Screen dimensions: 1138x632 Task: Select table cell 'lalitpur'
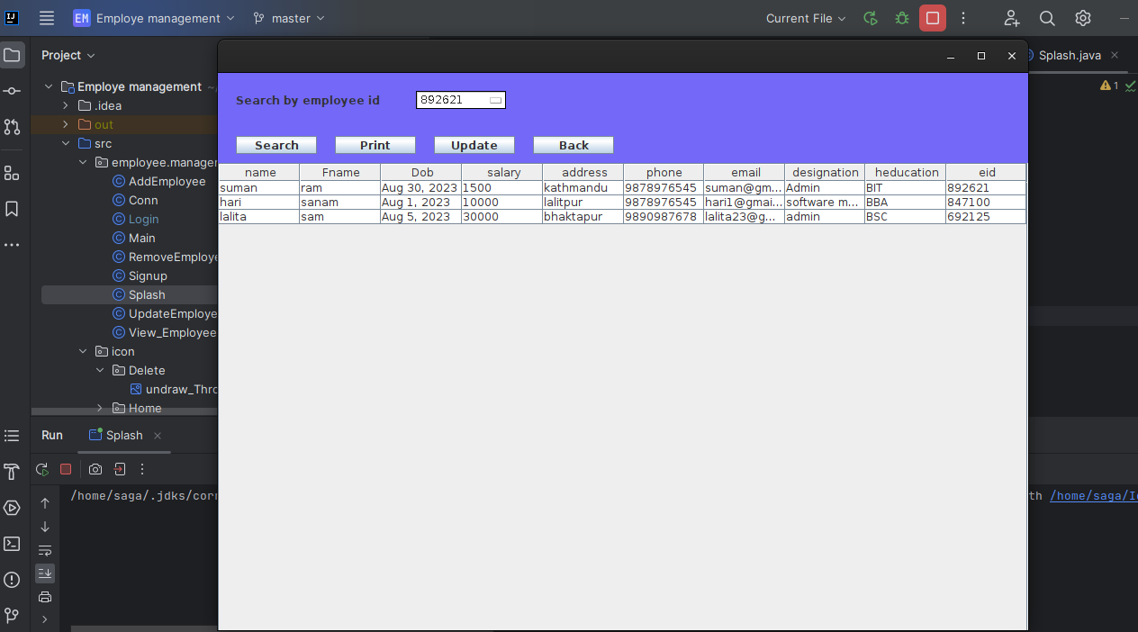point(583,203)
